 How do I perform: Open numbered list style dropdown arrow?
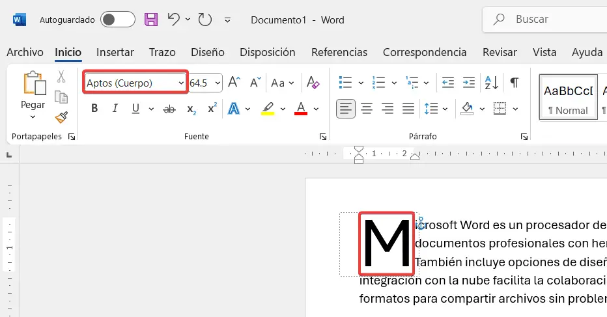tap(394, 83)
